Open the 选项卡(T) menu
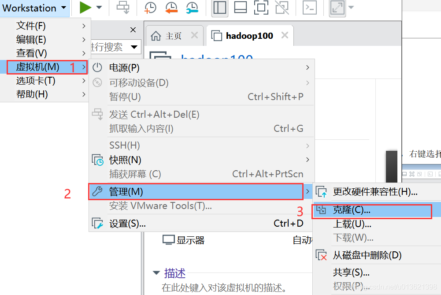 pyautogui.click(x=45, y=81)
